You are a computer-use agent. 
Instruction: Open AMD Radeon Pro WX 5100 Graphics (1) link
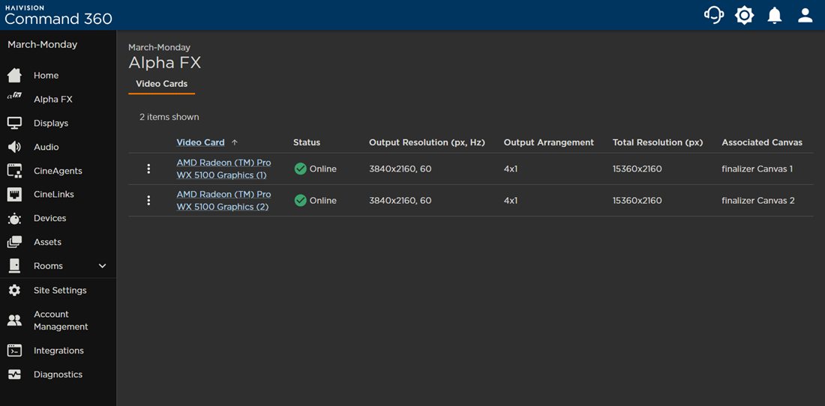tap(223, 169)
